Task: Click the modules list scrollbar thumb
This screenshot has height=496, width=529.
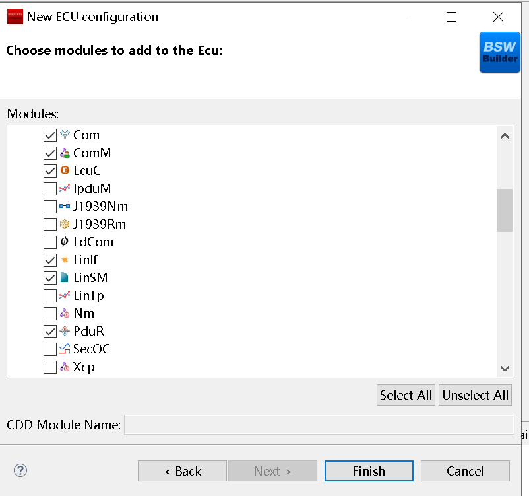Action: point(505,210)
